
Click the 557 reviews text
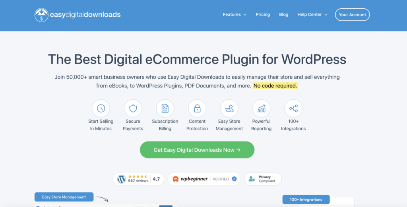click(x=138, y=181)
